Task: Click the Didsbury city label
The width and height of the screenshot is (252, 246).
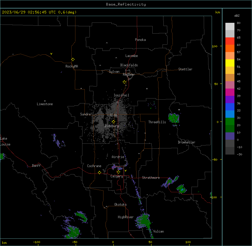Action: [x=112, y=126]
